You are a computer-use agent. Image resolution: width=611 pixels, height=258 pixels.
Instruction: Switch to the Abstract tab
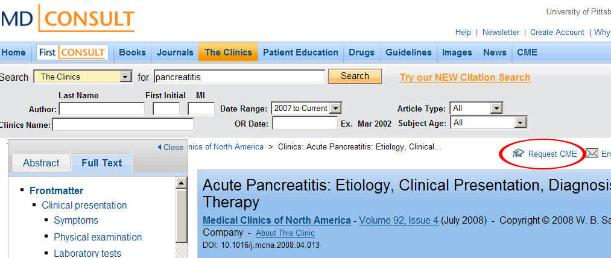coord(41,163)
